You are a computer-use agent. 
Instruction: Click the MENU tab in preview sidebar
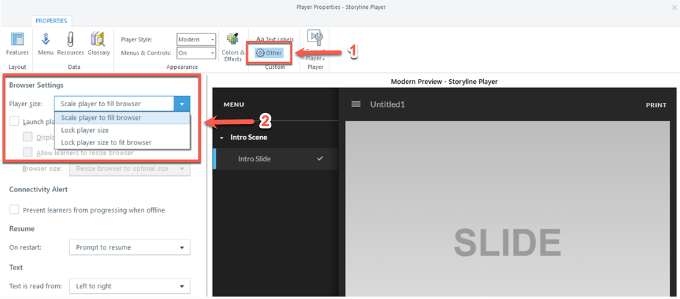(233, 105)
